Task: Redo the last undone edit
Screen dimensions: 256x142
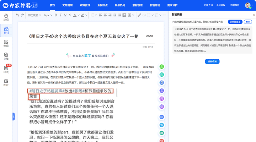Action: pyautogui.click(x=22, y=15)
